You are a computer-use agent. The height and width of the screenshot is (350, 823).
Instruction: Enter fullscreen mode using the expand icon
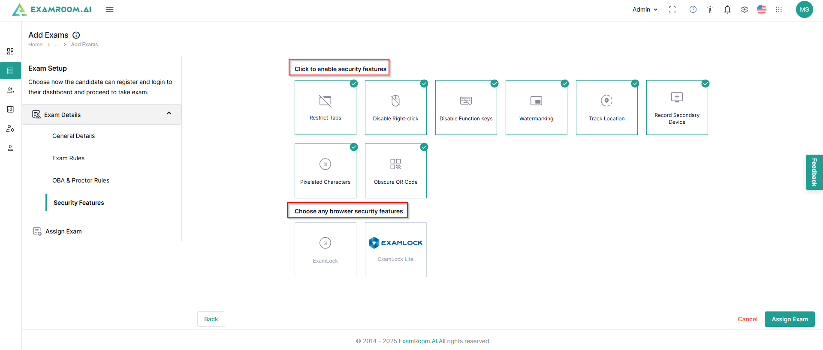coord(672,9)
